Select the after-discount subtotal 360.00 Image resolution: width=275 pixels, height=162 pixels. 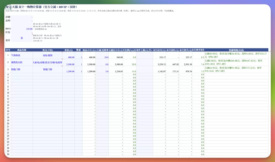116,55
